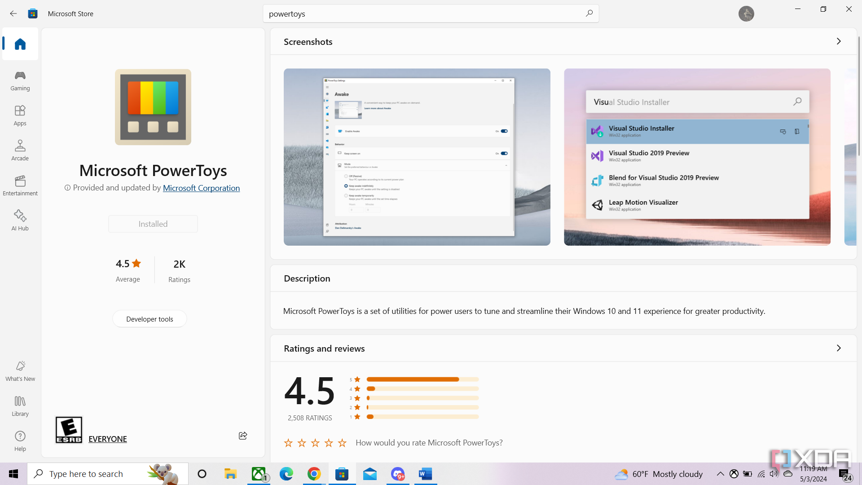Open the Mail app from taskbar
This screenshot has width=862, height=485.
pyautogui.click(x=370, y=474)
